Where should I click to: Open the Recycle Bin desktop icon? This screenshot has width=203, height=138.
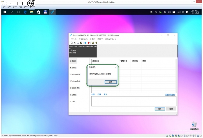pyautogui.click(x=194, y=126)
